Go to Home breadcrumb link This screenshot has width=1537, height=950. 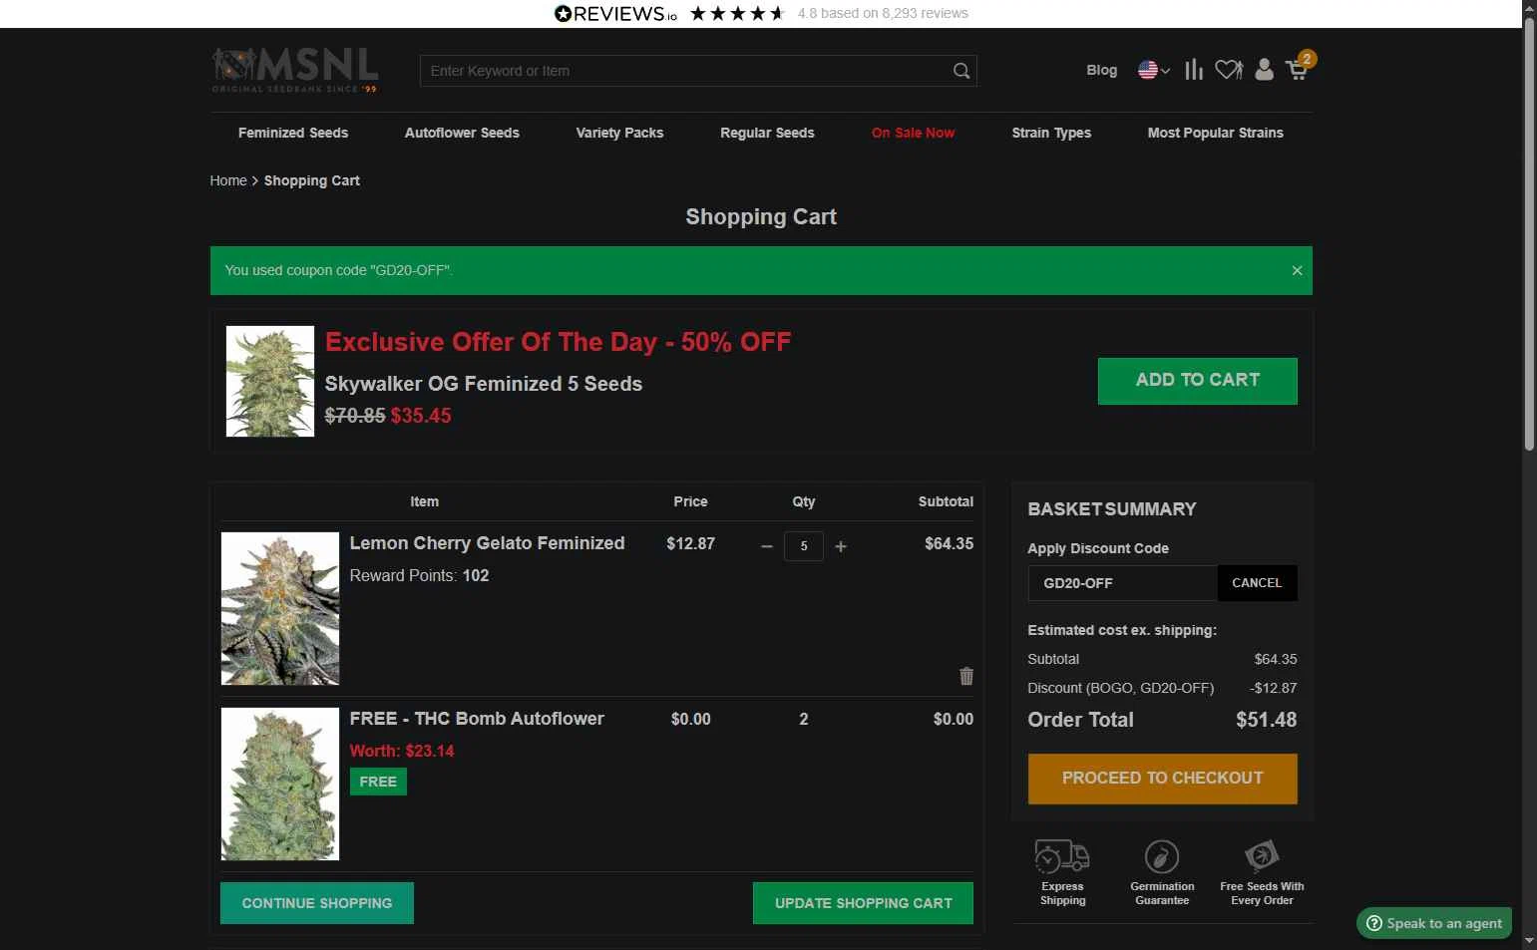(x=228, y=180)
